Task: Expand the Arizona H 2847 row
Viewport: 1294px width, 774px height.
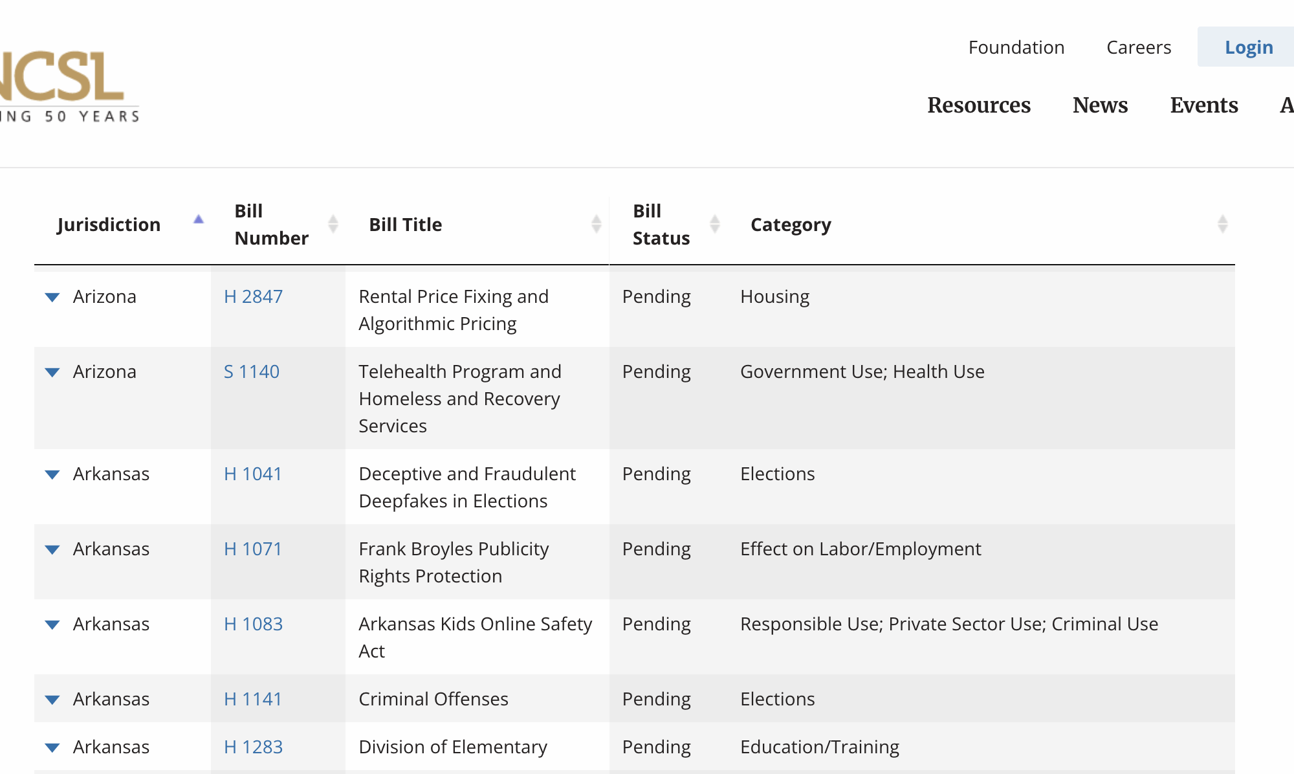Action: (x=52, y=297)
